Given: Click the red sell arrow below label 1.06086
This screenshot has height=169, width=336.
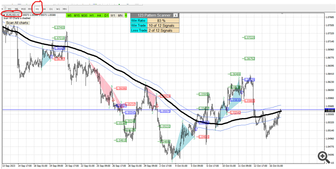Looking at the screenshot, I should (x=114, y=100).
